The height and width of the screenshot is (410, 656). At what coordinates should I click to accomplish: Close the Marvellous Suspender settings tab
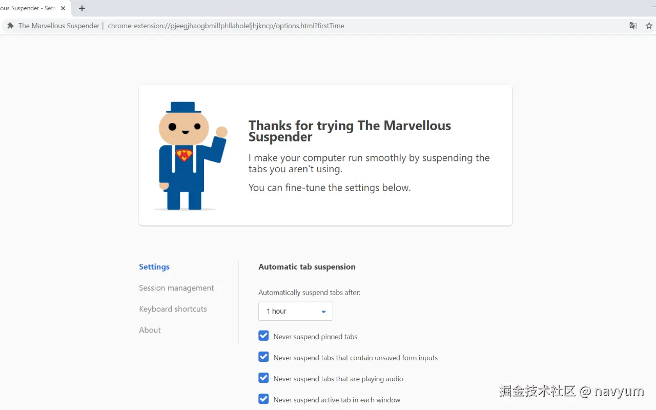tap(63, 8)
